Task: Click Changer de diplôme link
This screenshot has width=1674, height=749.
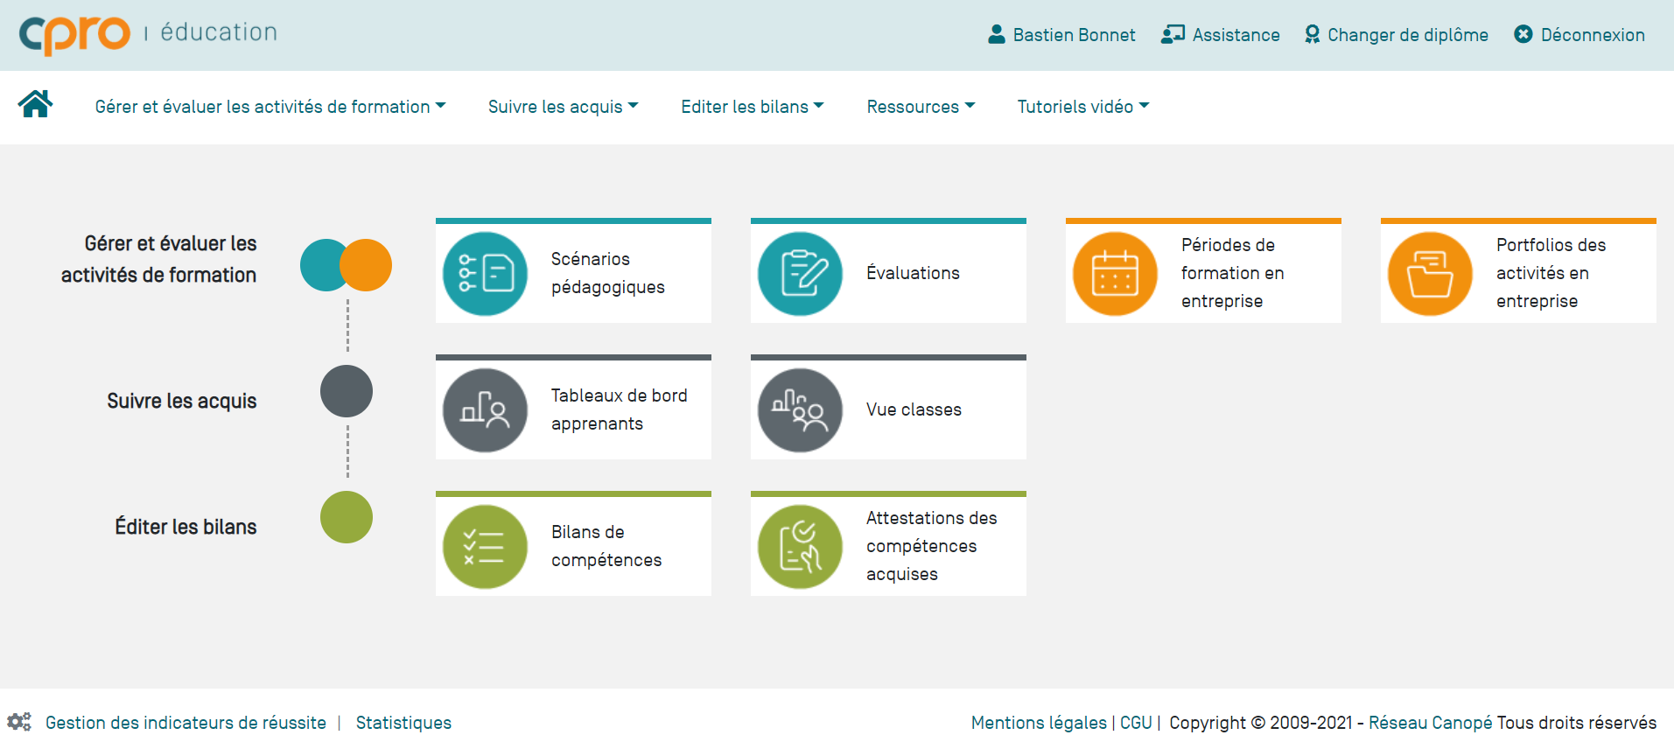Action: pyautogui.click(x=1397, y=35)
